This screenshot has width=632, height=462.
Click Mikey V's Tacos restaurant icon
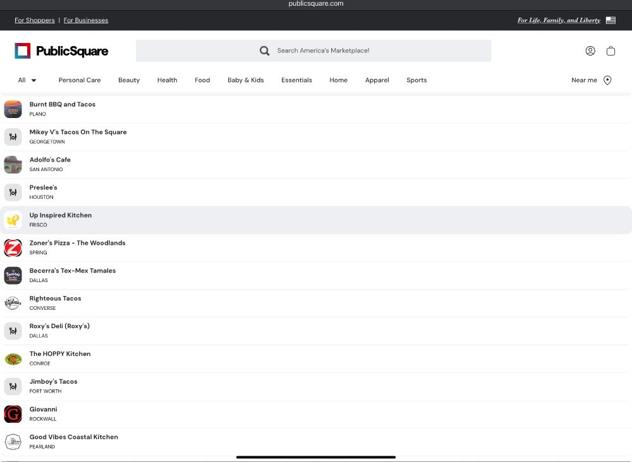[13, 137]
